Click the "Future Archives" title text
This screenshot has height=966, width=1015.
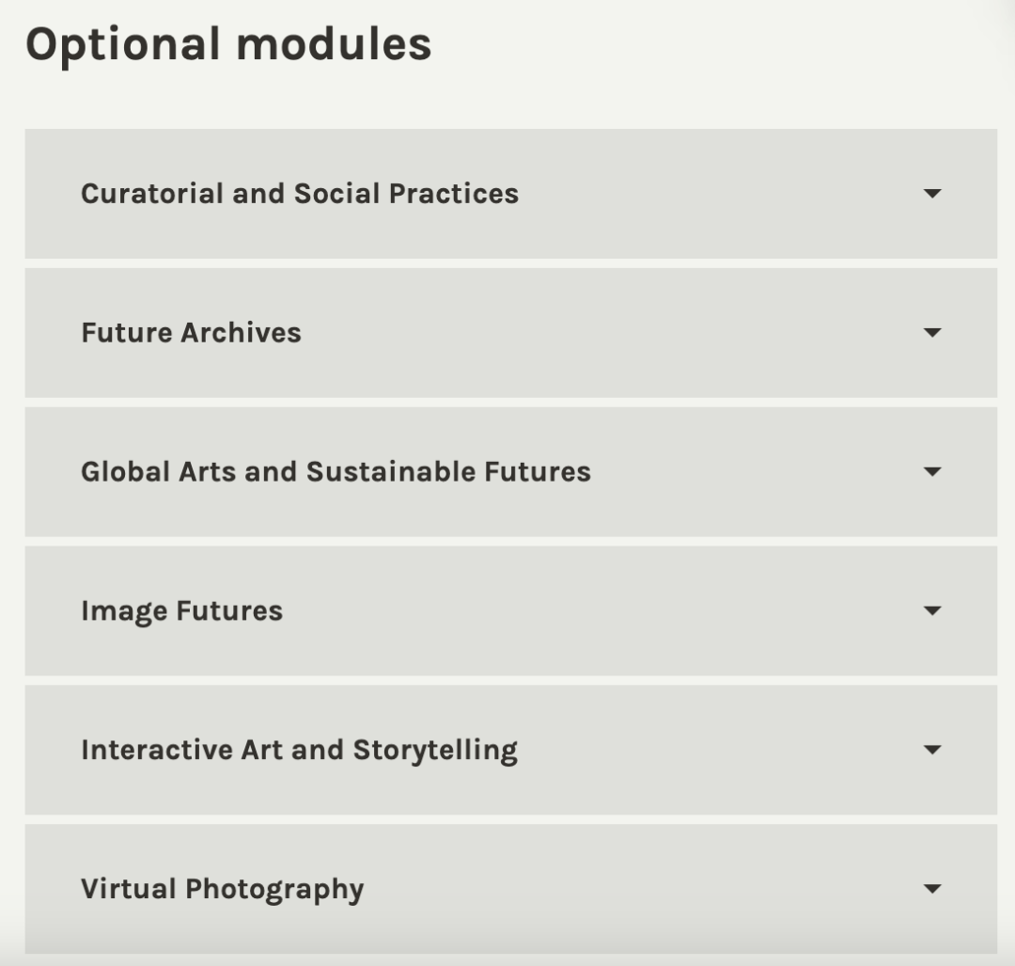(191, 333)
